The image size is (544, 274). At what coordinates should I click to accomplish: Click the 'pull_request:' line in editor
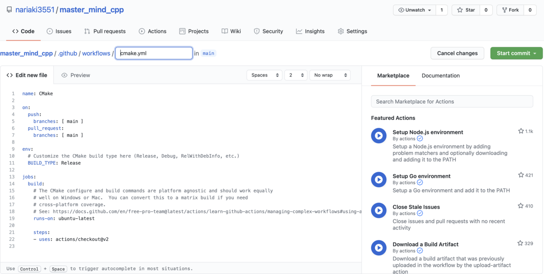[46, 129]
